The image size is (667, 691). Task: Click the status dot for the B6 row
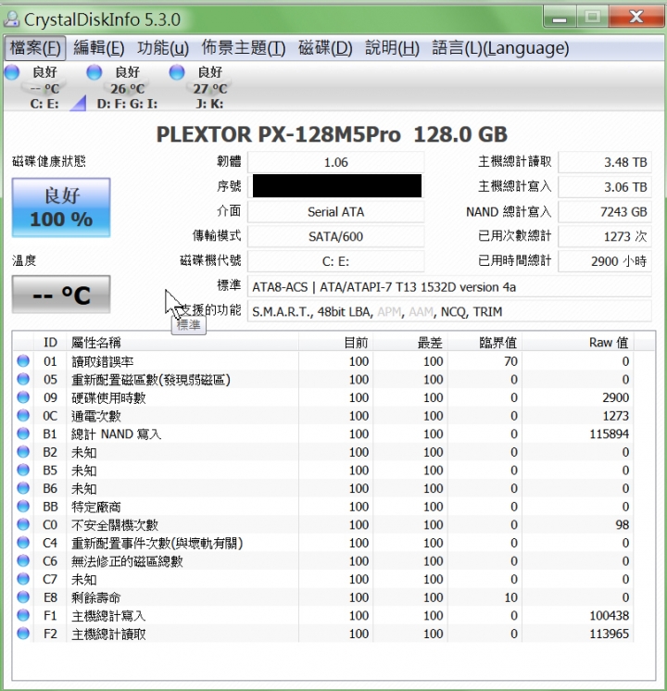tap(23, 488)
